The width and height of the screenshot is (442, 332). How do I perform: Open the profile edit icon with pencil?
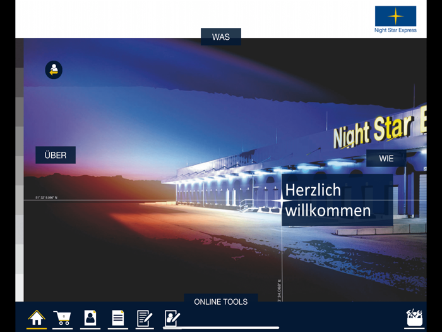172,318
